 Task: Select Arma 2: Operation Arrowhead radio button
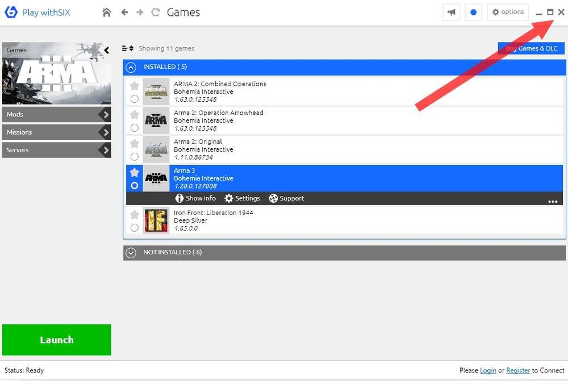point(135,128)
